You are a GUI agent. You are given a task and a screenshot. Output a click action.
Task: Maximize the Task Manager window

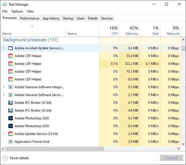pyautogui.click(x=166, y=4)
